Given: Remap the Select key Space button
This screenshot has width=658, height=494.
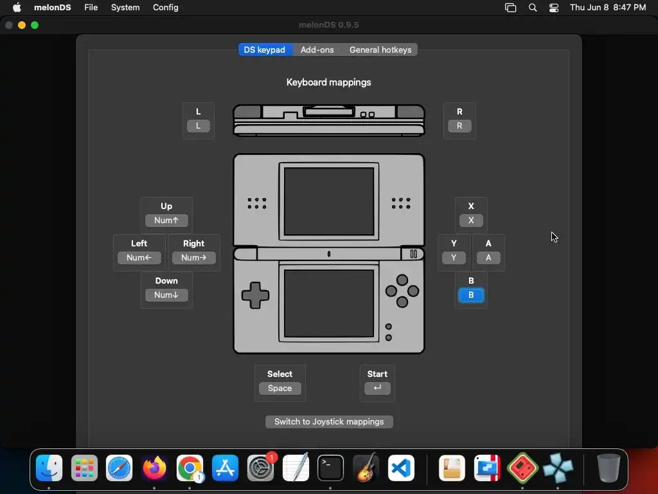Looking at the screenshot, I should 280,389.
